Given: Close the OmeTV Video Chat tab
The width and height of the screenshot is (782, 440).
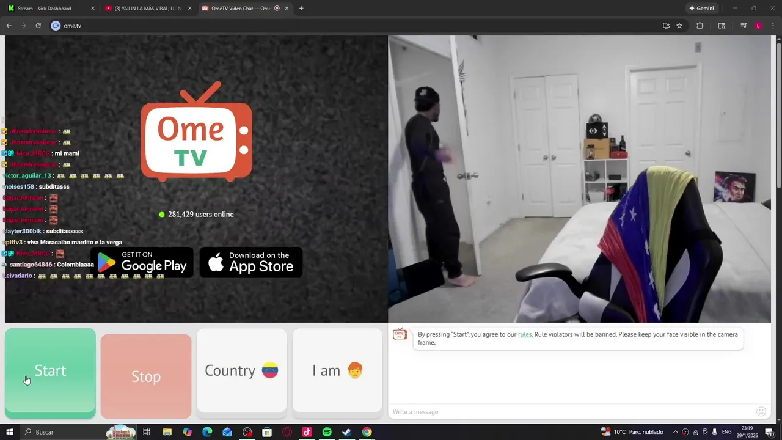Looking at the screenshot, I should (287, 9).
